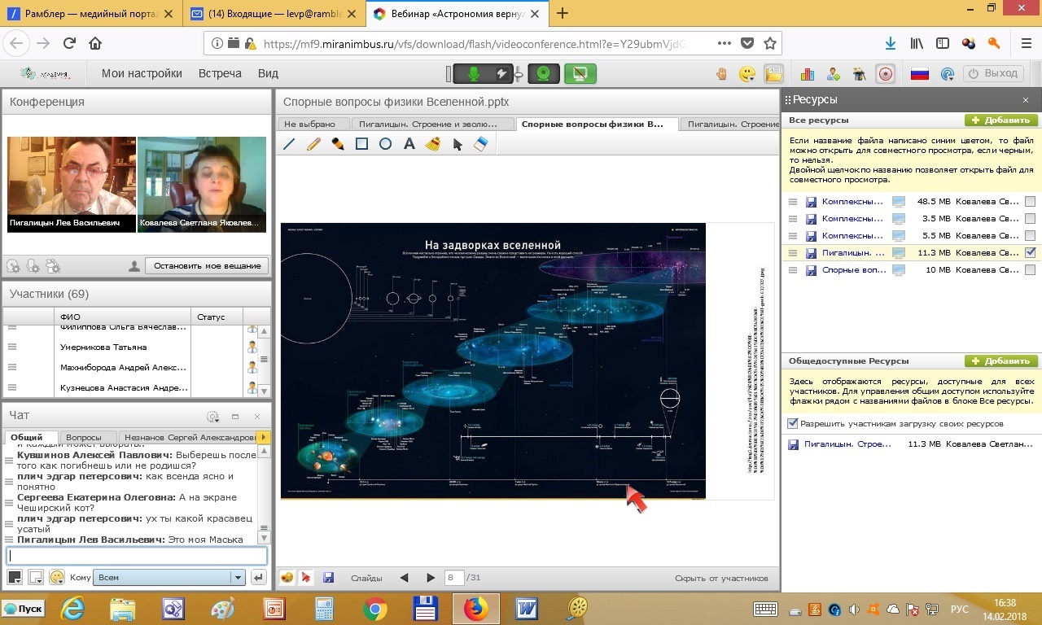Select the Highlighter marker tool
This screenshot has height=625, width=1042.
click(x=337, y=144)
